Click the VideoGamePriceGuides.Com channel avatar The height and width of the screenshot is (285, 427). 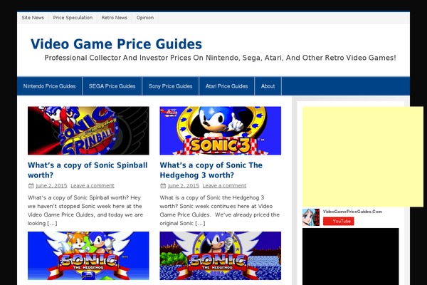pos(311,217)
